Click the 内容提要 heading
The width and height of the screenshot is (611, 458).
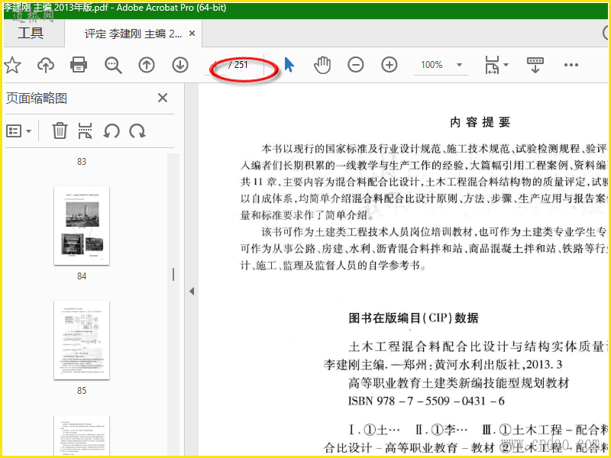(x=480, y=122)
